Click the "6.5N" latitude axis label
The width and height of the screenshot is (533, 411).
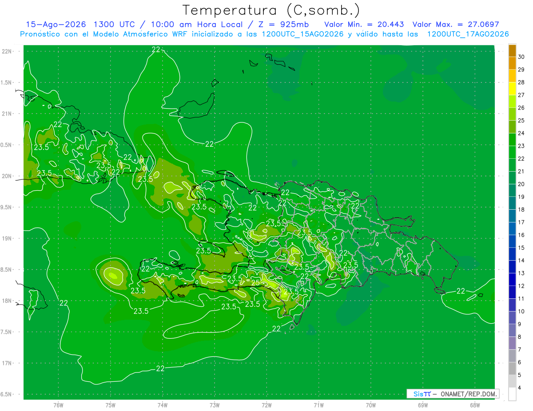[x=7, y=394]
